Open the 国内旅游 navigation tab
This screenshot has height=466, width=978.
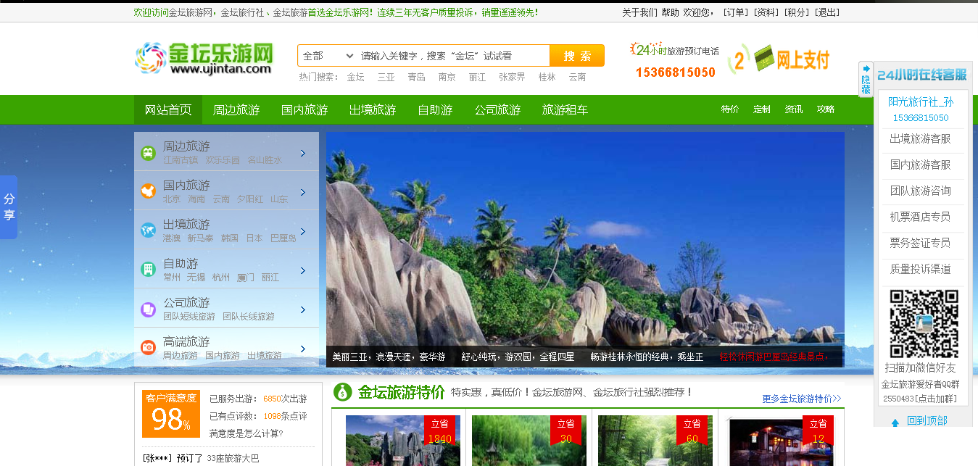304,110
